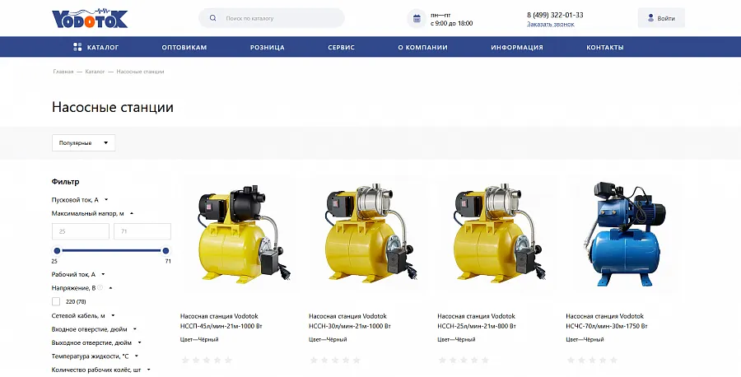Screen dimensions: 741x377
Task: Click the catalog search input field
Action: pos(272,18)
